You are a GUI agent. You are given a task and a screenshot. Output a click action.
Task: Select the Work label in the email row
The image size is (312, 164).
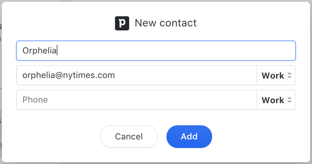click(x=273, y=76)
